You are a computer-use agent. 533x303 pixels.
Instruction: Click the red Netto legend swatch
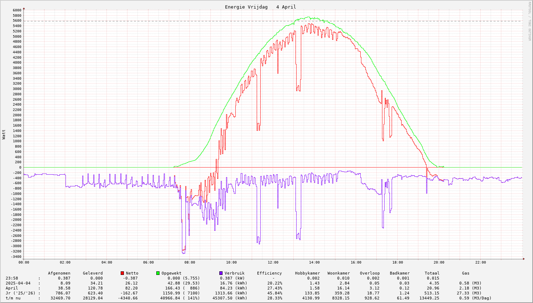click(x=122, y=273)
